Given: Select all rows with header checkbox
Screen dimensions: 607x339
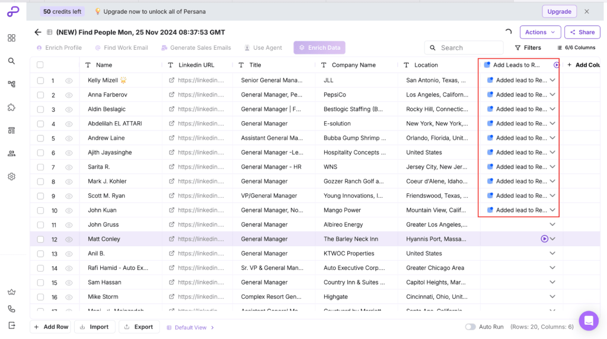Looking at the screenshot, I should tap(40, 65).
